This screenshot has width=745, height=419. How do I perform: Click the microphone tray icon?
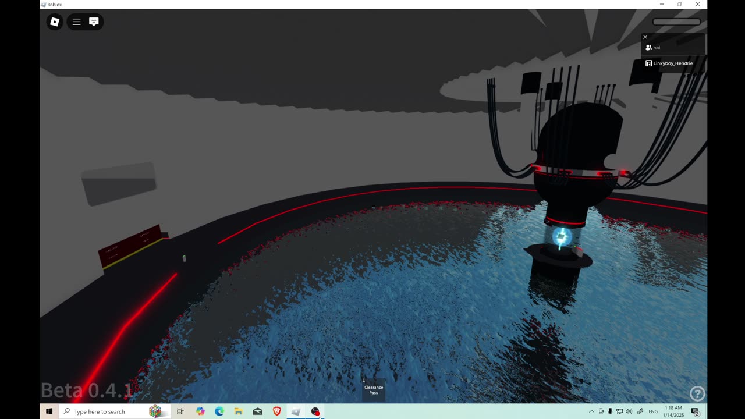(610, 411)
